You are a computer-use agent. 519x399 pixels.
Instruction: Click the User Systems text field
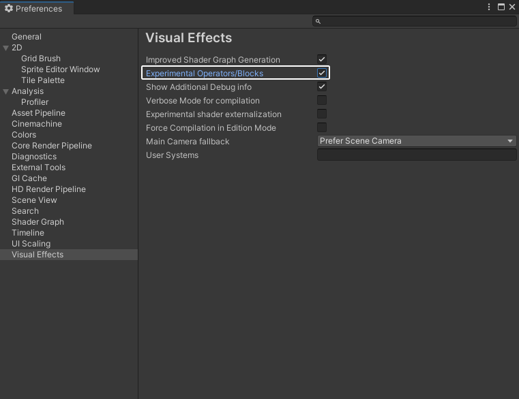pyautogui.click(x=417, y=155)
